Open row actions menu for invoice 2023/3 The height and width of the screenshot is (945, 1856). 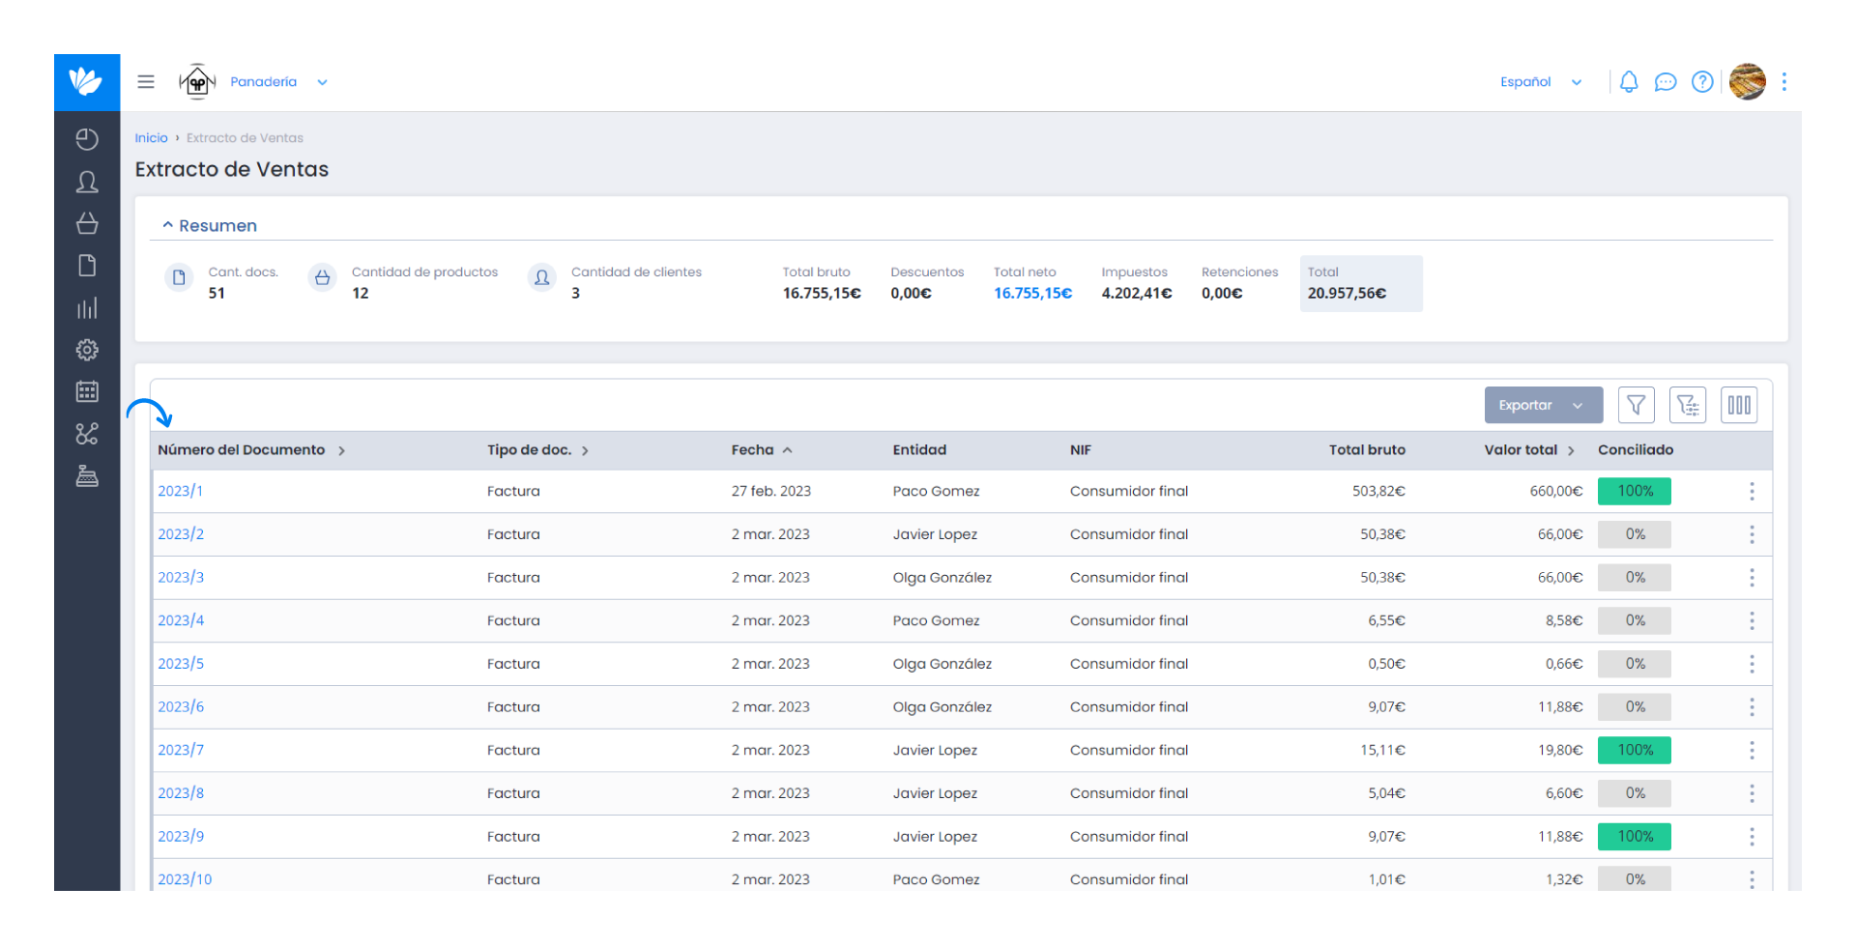click(x=1752, y=578)
